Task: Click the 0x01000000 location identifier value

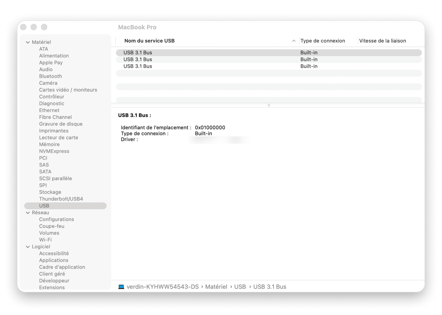Action: 210,128
